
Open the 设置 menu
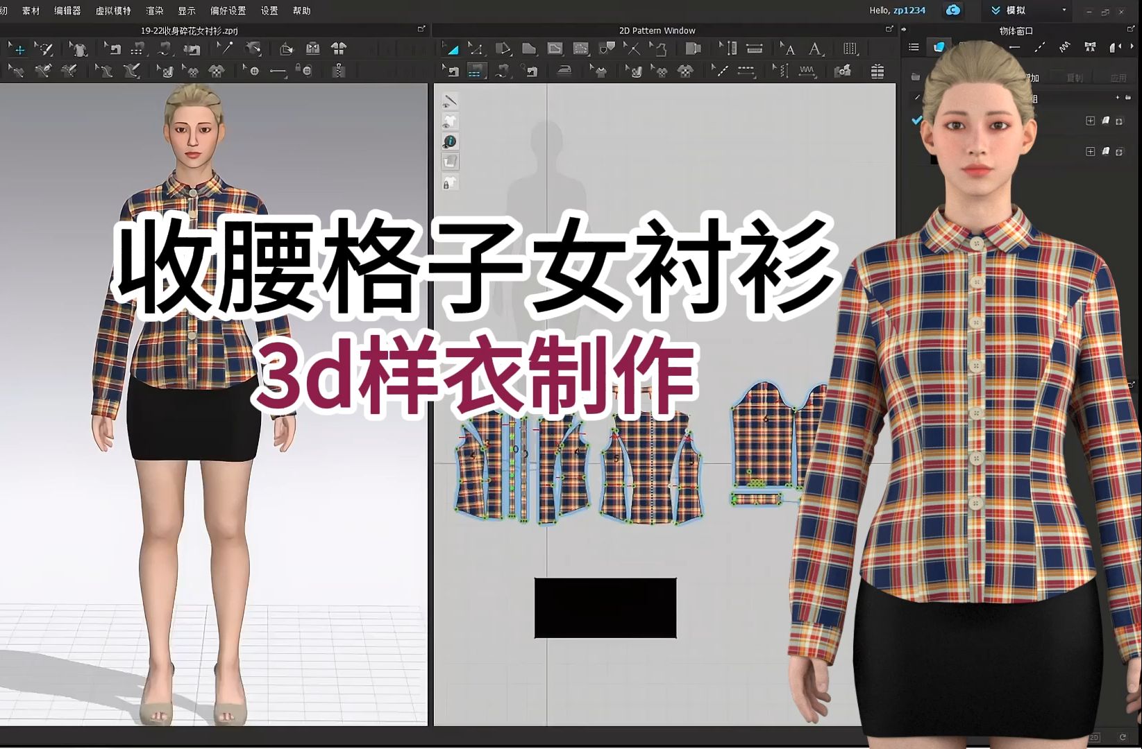click(x=269, y=11)
